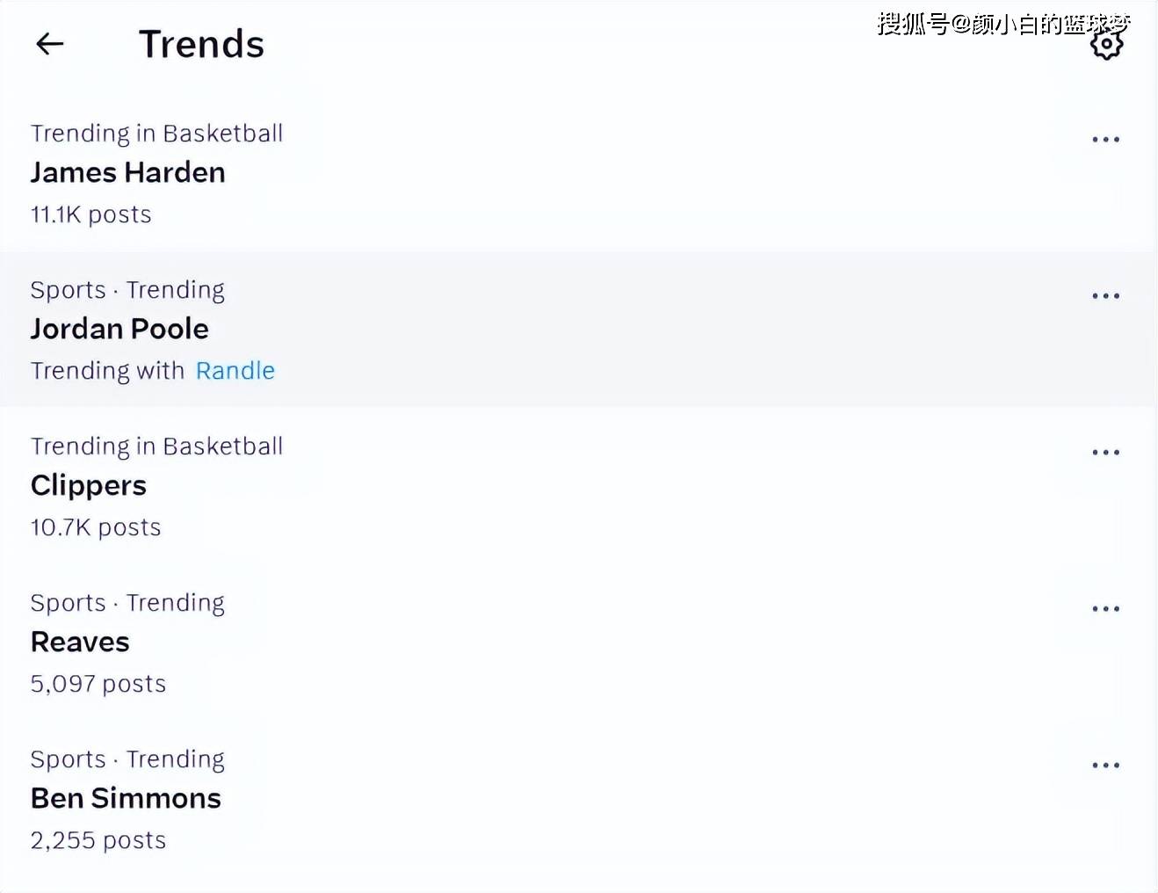Open the Reaves trending topic
This screenshot has width=1158, height=893.
click(x=80, y=642)
